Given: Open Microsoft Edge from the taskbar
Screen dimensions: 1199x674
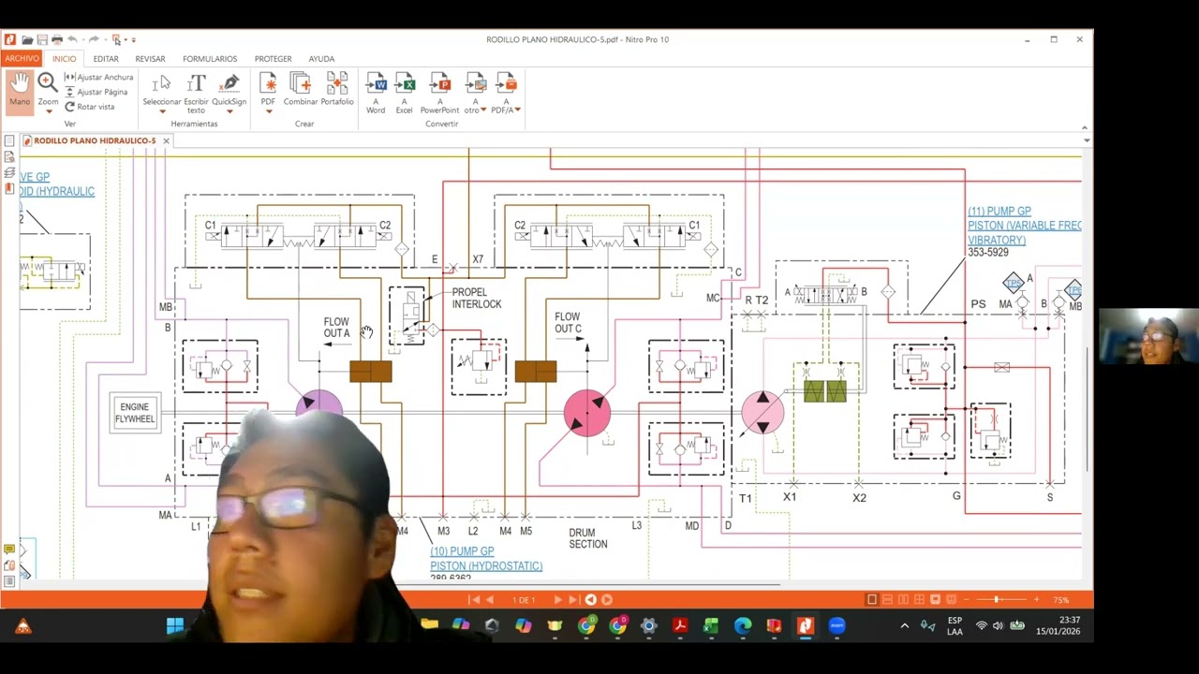Looking at the screenshot, I should [x=743, y=625].
